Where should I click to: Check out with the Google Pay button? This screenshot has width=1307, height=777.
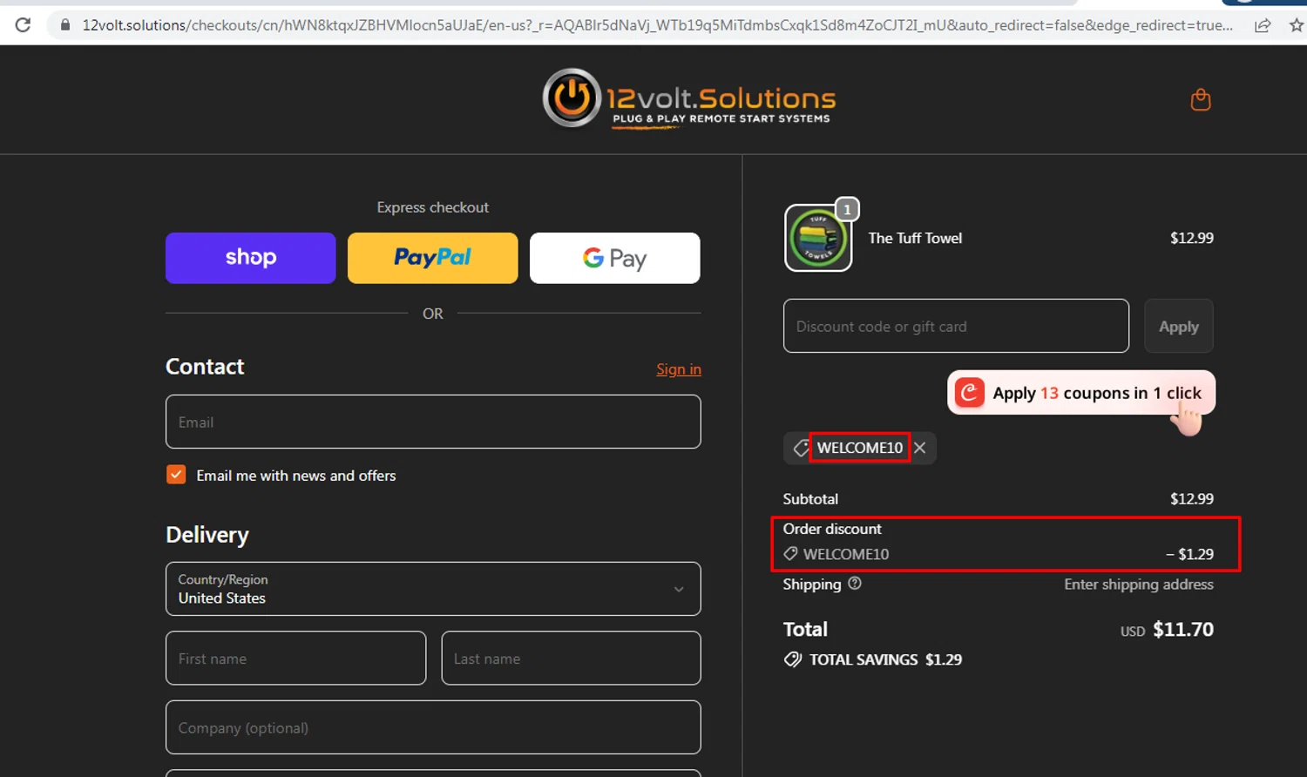[x=614, y=258]
